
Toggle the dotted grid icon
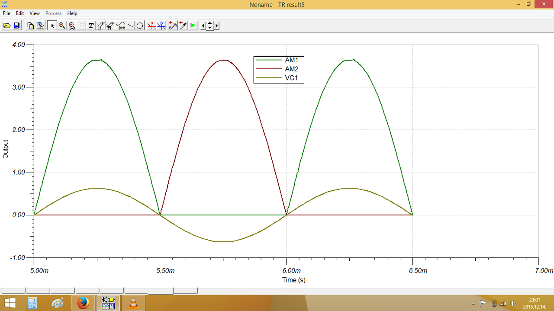point(81,26)
